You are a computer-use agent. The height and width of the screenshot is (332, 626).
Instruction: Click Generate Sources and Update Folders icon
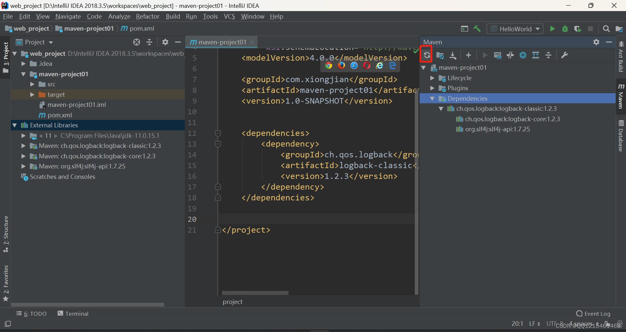(440, 55)
